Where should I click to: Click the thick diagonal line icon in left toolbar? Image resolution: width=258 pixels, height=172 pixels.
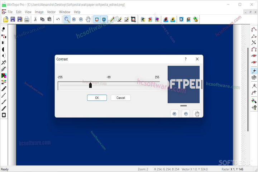[4, 108]
